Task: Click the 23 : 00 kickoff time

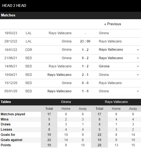Action: pos(85,41)
